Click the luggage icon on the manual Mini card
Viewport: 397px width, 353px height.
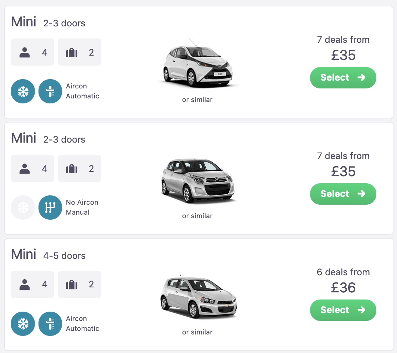pyautogui.click(x=72, y=169)
